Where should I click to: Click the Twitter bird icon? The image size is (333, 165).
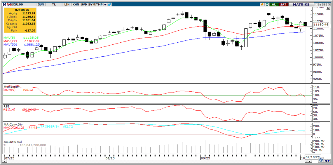[109, 4]
